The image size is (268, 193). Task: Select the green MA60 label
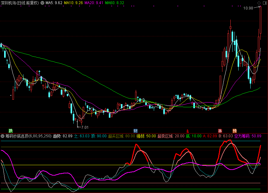[x=115, y=3]
